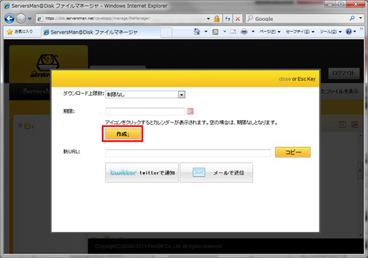Click the 作成↓ button
Image resolution: width=368 pixels, height=258 pixels.
(123, 134)
